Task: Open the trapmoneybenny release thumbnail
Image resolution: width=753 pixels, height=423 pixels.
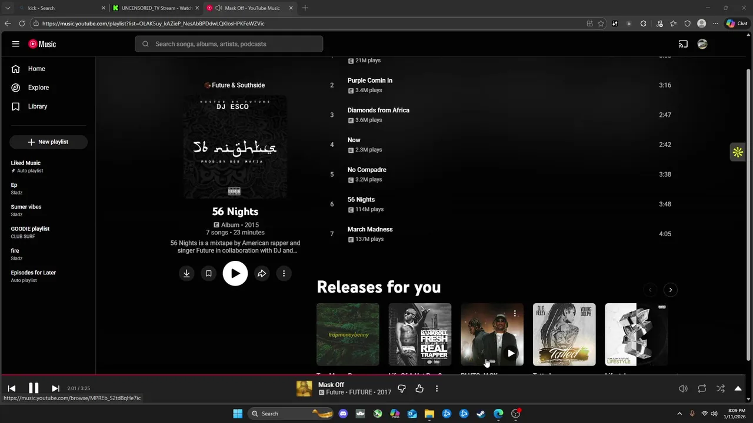Action: (x=348, y=334)
